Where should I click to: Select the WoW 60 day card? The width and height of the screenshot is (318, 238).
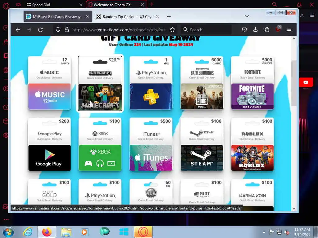(x=151, y=192)
